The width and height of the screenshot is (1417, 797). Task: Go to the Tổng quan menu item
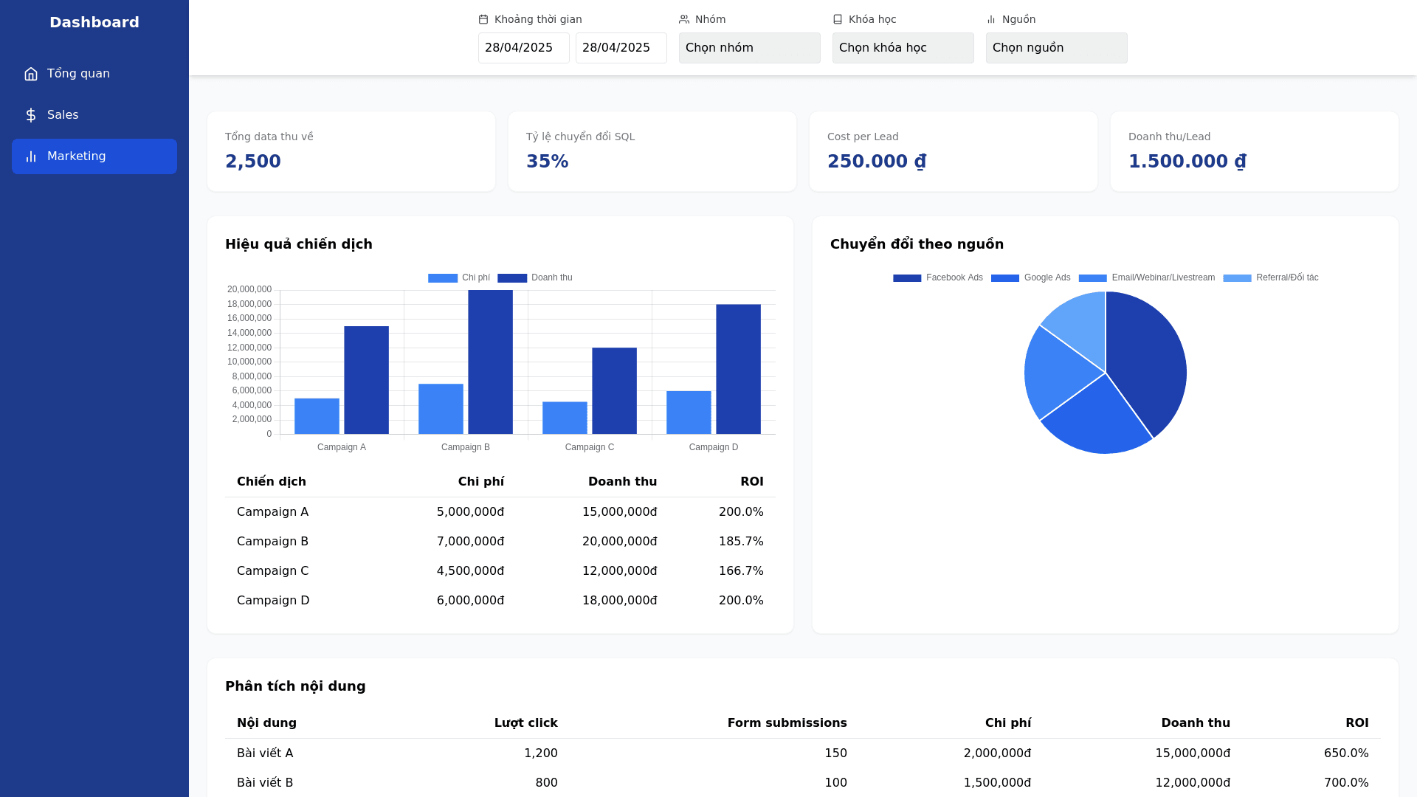point(78,74)
